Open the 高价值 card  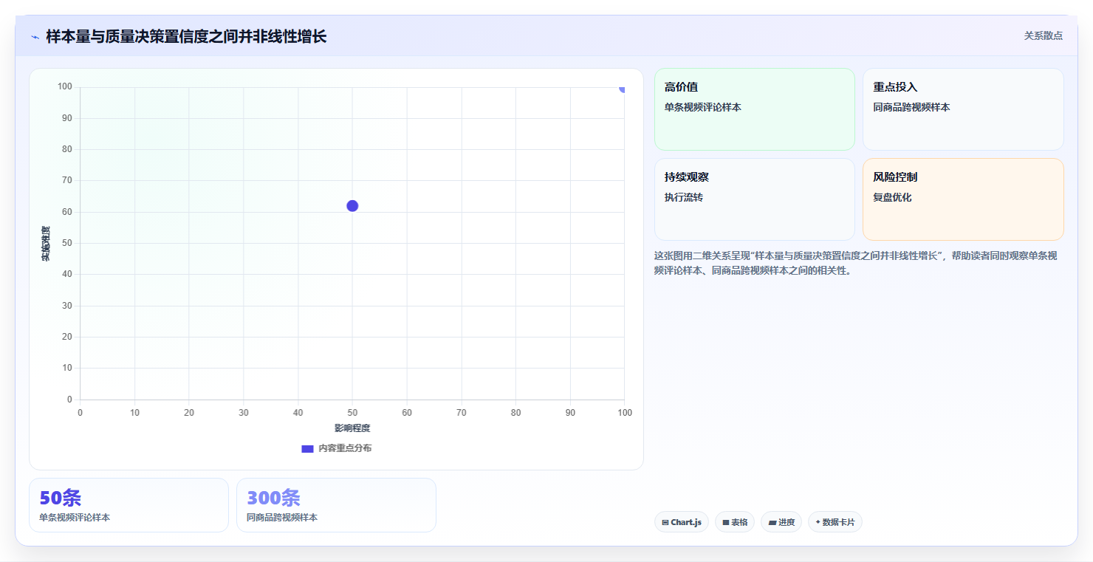coord(754,109)
